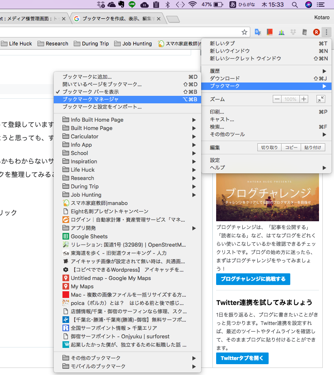
Task: Expand the Built Home Page bookmark folder
Action: [x=127, y=128]
